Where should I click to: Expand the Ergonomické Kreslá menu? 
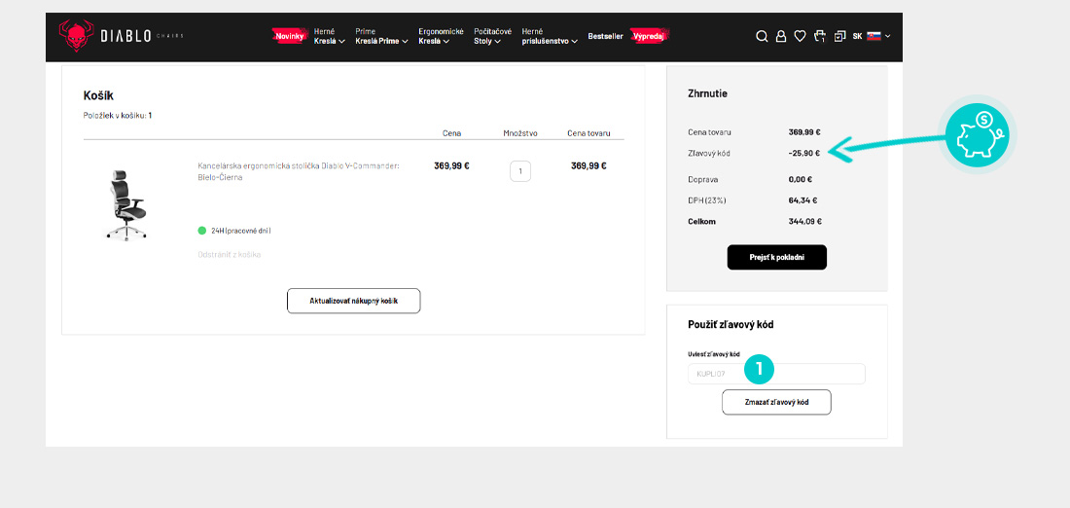coord(441,36)
